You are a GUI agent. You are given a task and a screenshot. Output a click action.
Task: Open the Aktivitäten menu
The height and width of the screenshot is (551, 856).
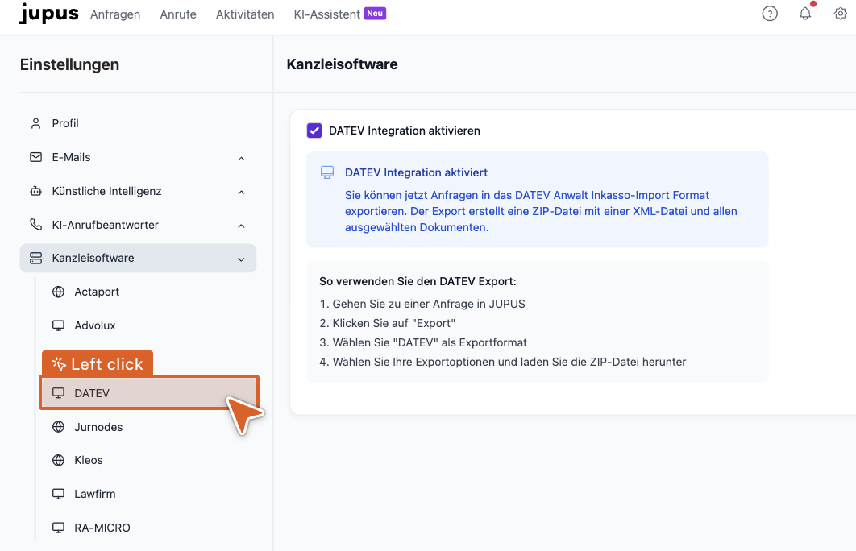click(x=245, y=14)
